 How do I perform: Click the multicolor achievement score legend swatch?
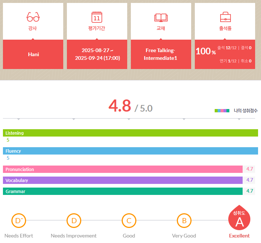222,110
